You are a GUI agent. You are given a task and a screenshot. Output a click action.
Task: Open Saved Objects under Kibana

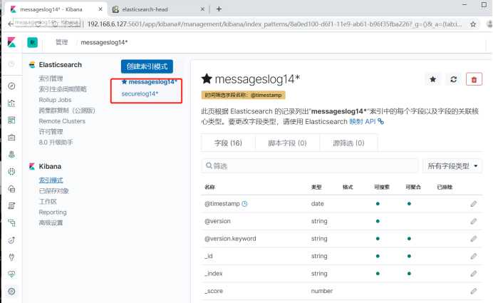[x=53, y=191]
